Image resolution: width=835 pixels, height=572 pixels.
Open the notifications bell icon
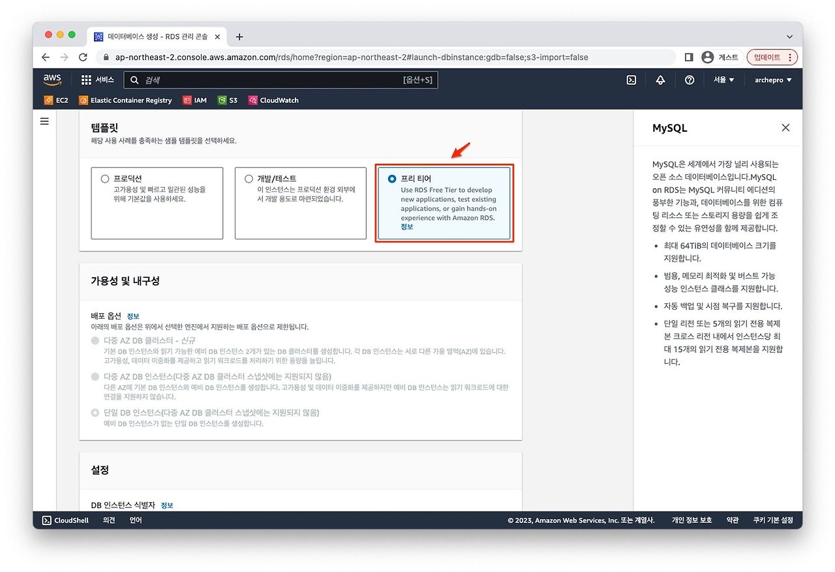click(660, 80)
